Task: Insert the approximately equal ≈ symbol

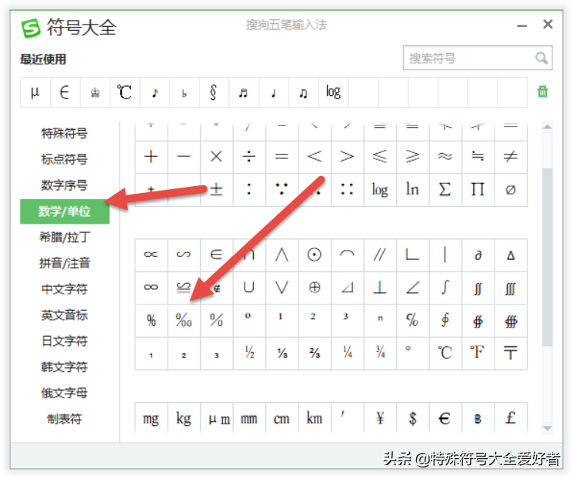Action: click(x=445, y=157)
